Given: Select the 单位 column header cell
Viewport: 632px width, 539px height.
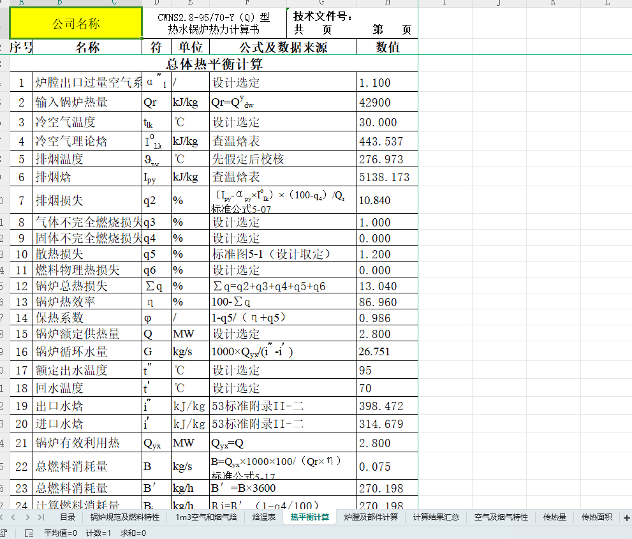Looking at the screenshot, I should coord(191,47).
